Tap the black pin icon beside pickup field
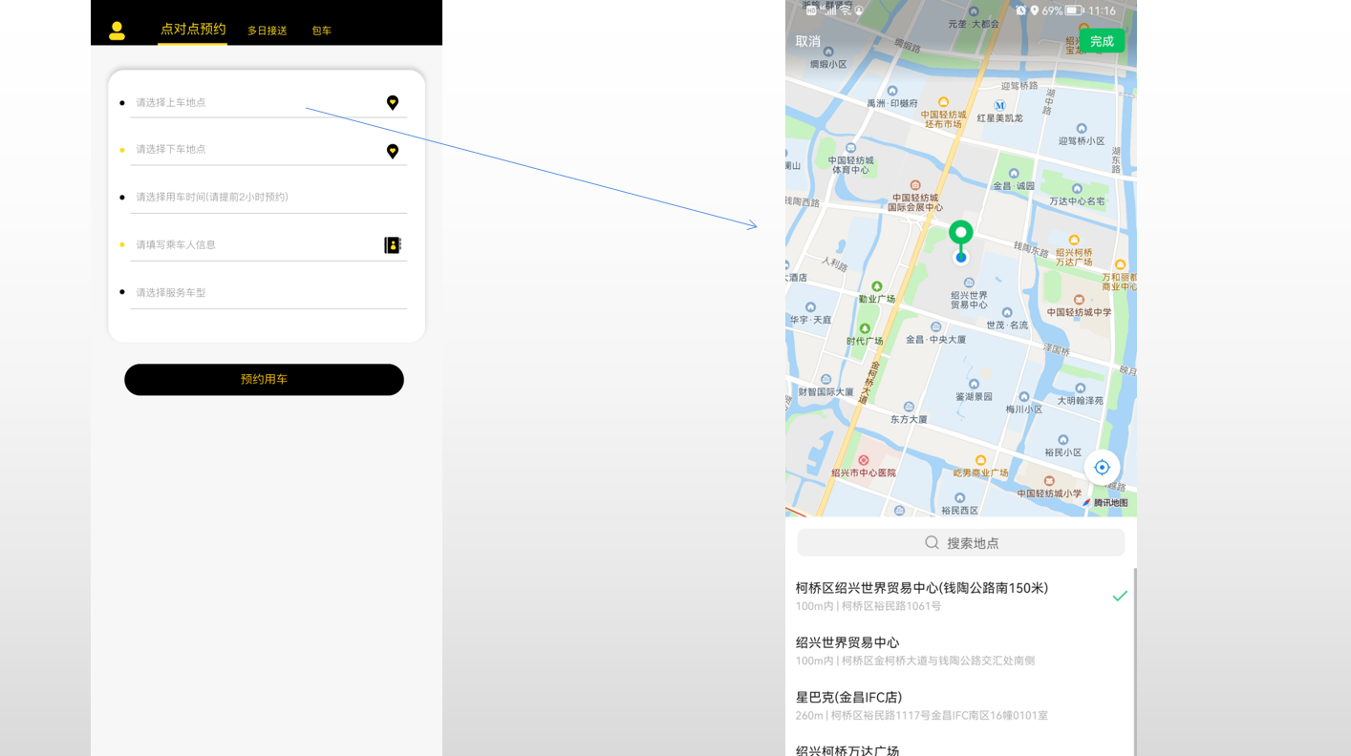The width and height of the screenshot is (1351, 756). (x=393, y=102)
